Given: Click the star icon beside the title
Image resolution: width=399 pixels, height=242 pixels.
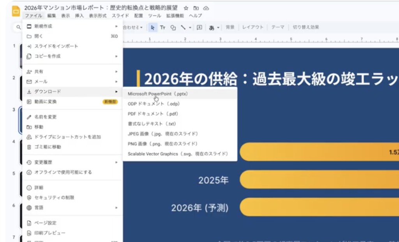Looking at the screenshot, I should [x=186, y=8].
